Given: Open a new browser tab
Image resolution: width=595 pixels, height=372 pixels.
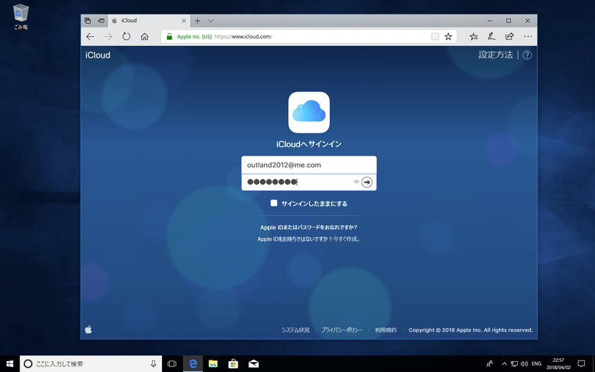Looking at the screenshot, I should coord(197,21).
